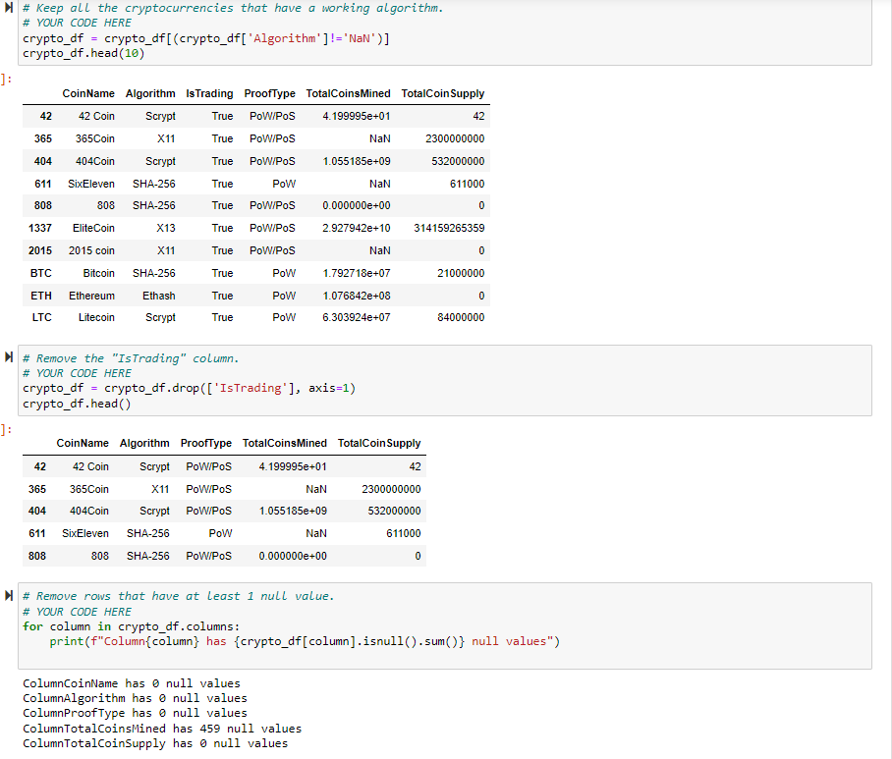Click the Bitcoin cell in CoinName column
Screen dimensions: 892x759
pos(98,273)
